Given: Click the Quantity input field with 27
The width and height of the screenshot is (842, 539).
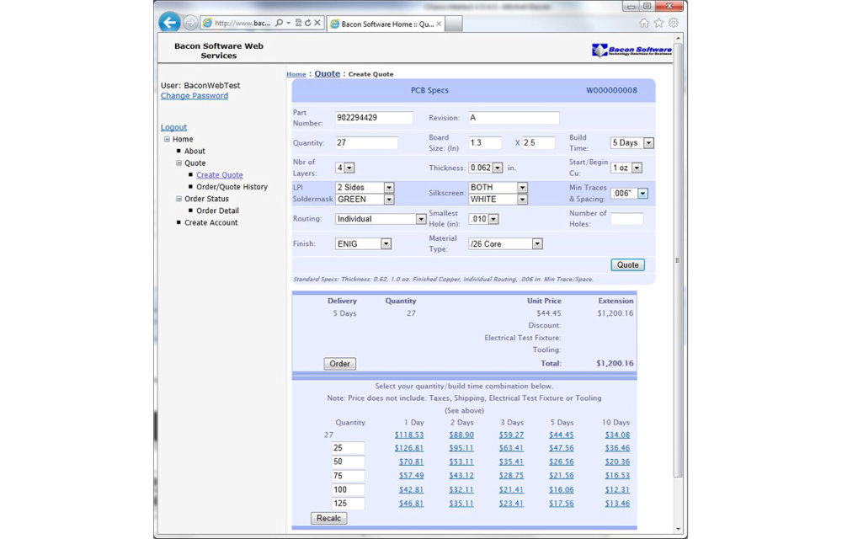Looking at the screenshot, I should 366,143.
